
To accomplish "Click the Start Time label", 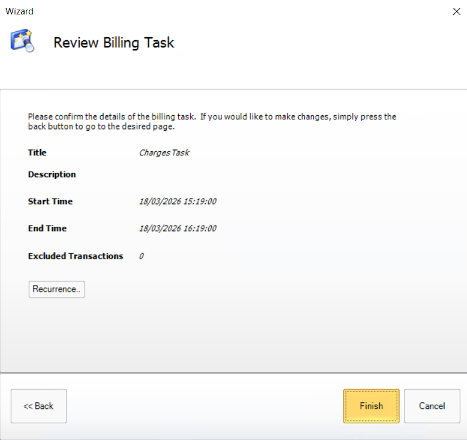I will [50, 202].
